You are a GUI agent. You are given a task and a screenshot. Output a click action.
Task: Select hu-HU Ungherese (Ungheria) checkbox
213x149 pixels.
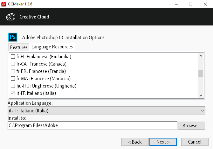(x=13, y=86)
